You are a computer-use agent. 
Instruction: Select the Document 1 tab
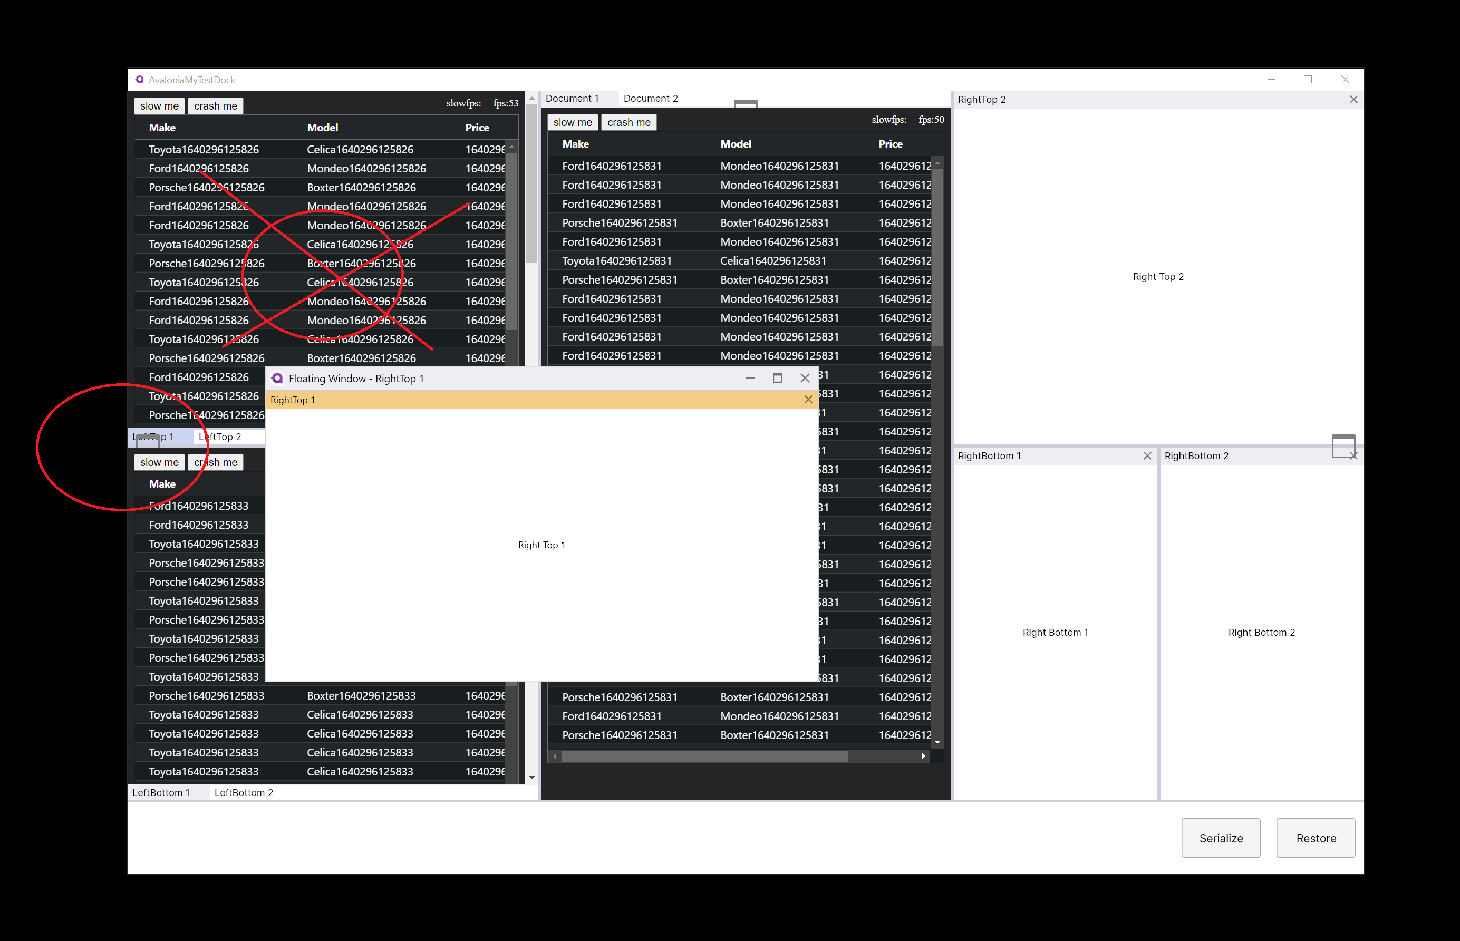(x=573, y=98)
